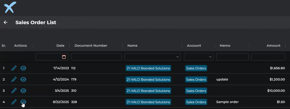
Task: Open Sales Orders account tag on order 310
Action: point(196,91)
